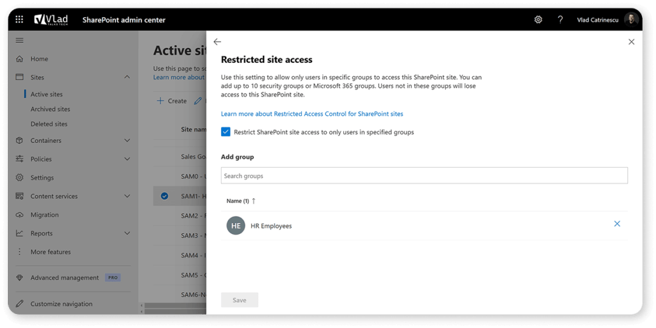Close the Restricted site access panel
656x328 pixels.
coord(631,42)
